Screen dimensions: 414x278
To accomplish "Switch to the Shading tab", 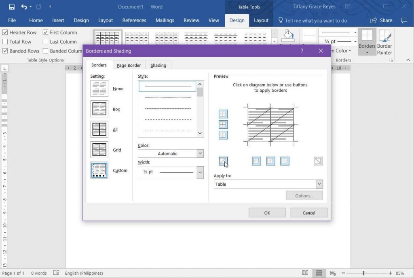I will pyautogui.click(x=158, y=66).
